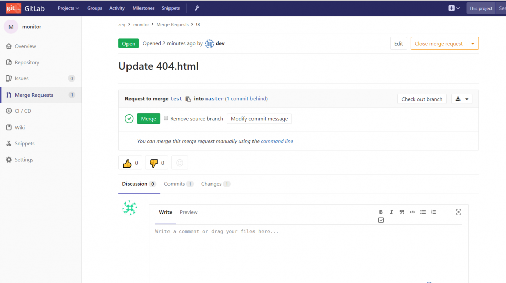Viewport: 506px width, 283px height.
Task: Add a bullet list in comment
Action: tap(423, 212)
